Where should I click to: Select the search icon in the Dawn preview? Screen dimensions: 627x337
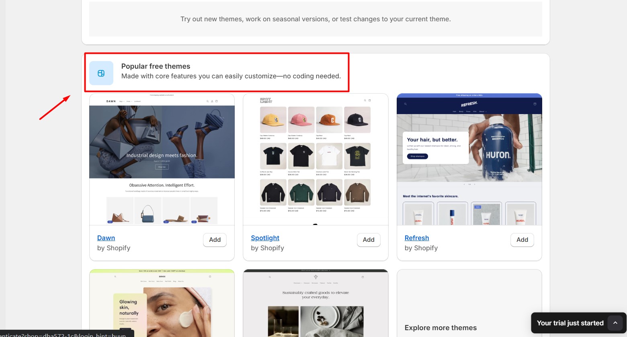(207, 101)
